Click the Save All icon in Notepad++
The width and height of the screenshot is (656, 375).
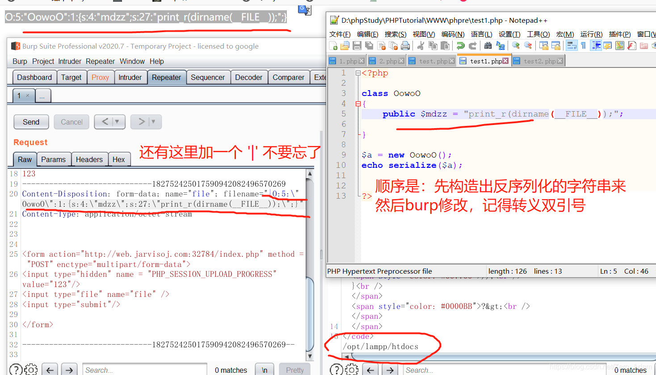(x=369, y=46)
